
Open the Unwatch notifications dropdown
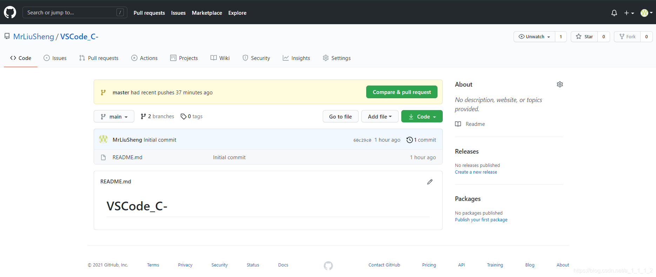(x=535, y=36)
